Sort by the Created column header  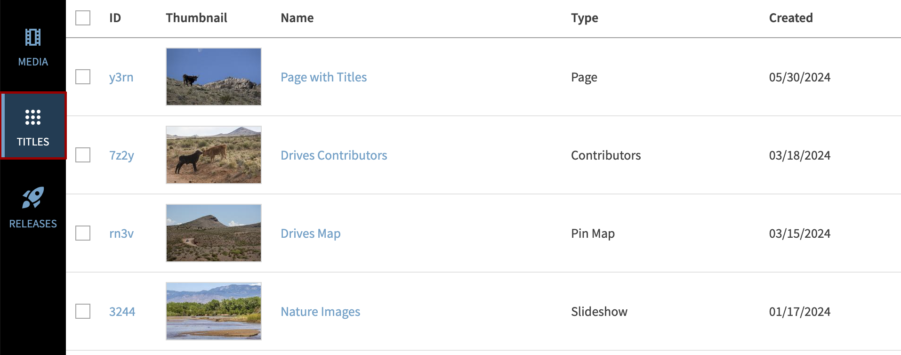pos(791,18)
